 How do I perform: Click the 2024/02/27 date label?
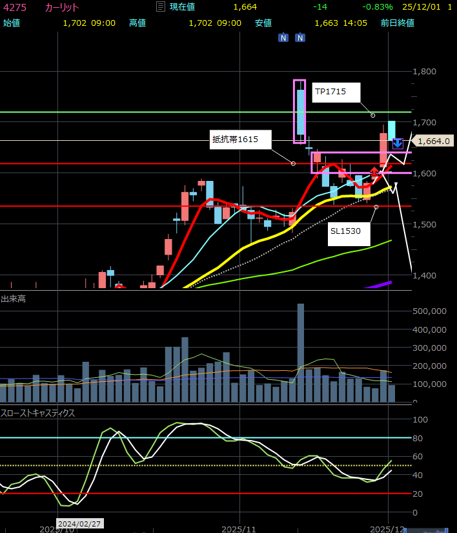79,523
